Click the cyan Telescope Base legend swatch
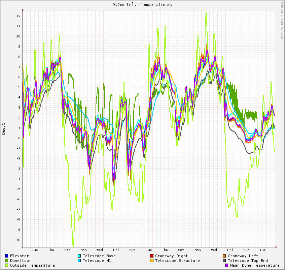This screenshot has width=285, height=270. [79, 256]
